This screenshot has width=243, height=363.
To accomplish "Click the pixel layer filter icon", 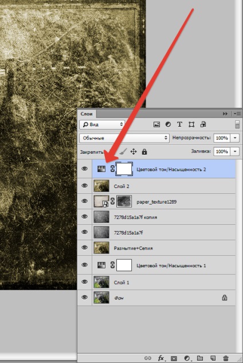I will point(156,124).
